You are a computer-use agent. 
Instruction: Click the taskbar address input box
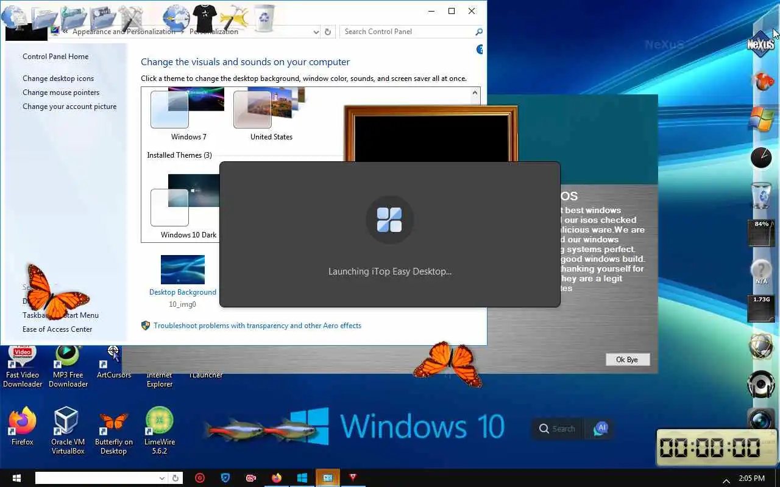coord(96,478)
